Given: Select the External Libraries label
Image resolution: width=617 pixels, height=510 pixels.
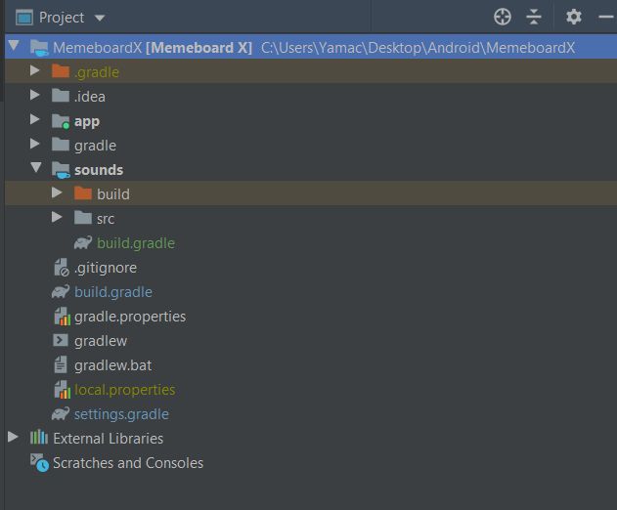Looking at the screenshot, I should (109, 439).
